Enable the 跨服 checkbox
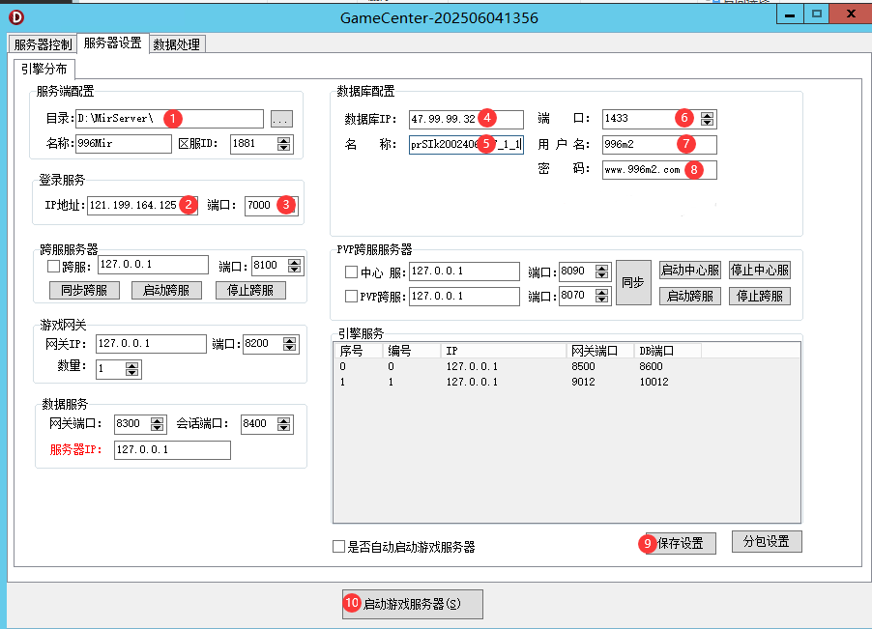This screenshot has height=629, width=872. (54, 266)
